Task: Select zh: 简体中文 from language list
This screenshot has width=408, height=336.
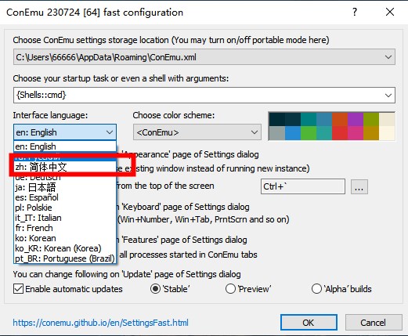Action: click(x=65, y=167)
